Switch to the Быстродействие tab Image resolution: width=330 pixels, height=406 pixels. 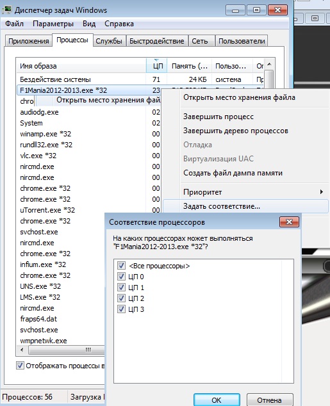[x=157, y=41]
